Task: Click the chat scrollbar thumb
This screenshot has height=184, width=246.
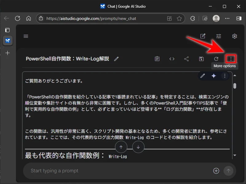Action: click(235, 86)
